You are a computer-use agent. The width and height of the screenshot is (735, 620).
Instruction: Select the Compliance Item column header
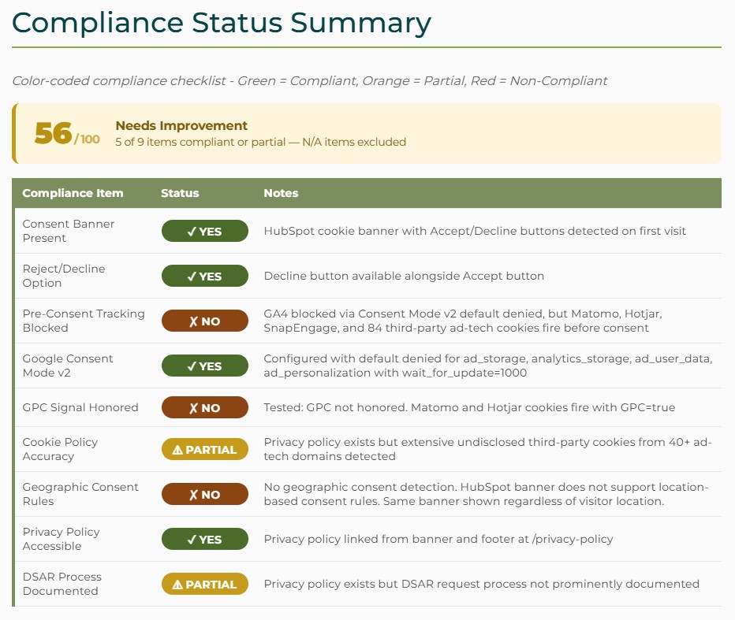point(73,193)
